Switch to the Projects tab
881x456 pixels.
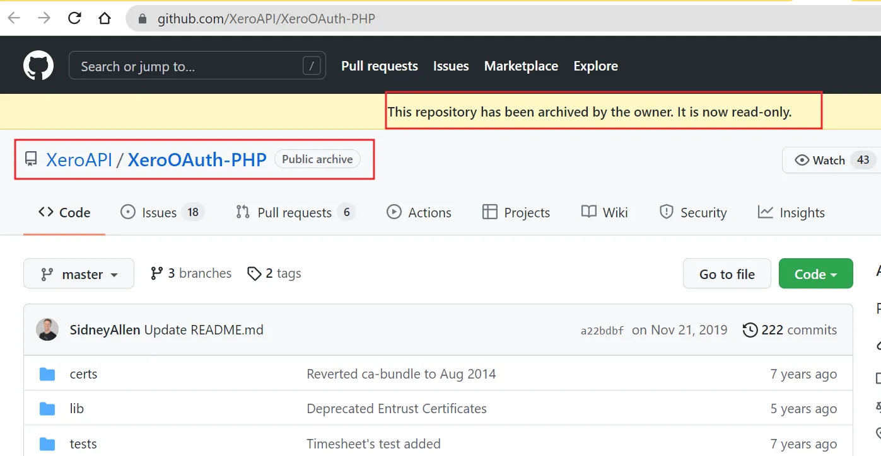point(516,213)
